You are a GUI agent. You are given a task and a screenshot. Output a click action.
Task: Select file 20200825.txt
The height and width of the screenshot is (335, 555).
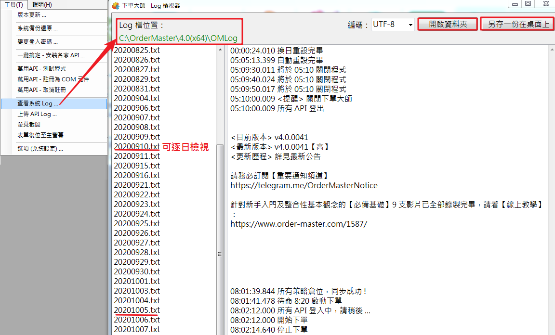(137, 50)
